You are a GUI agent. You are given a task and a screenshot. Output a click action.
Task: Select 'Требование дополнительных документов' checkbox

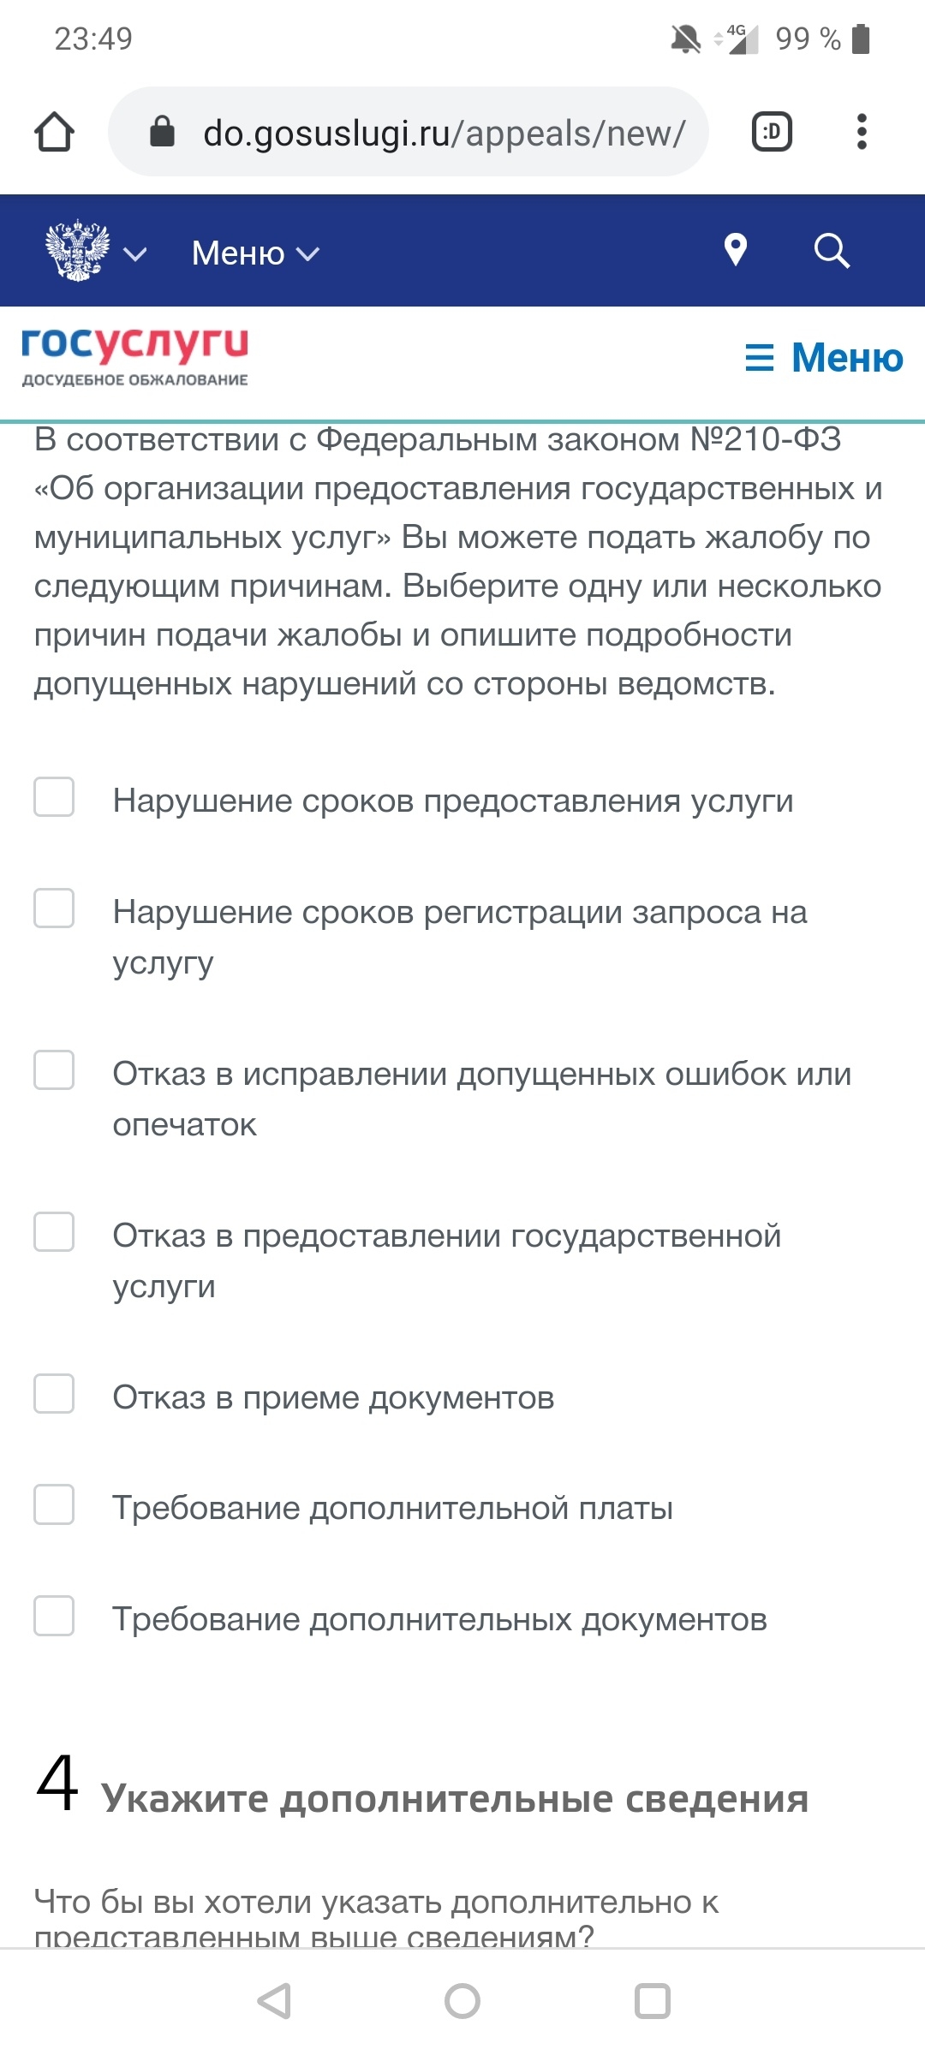(x=54, y=1616)
